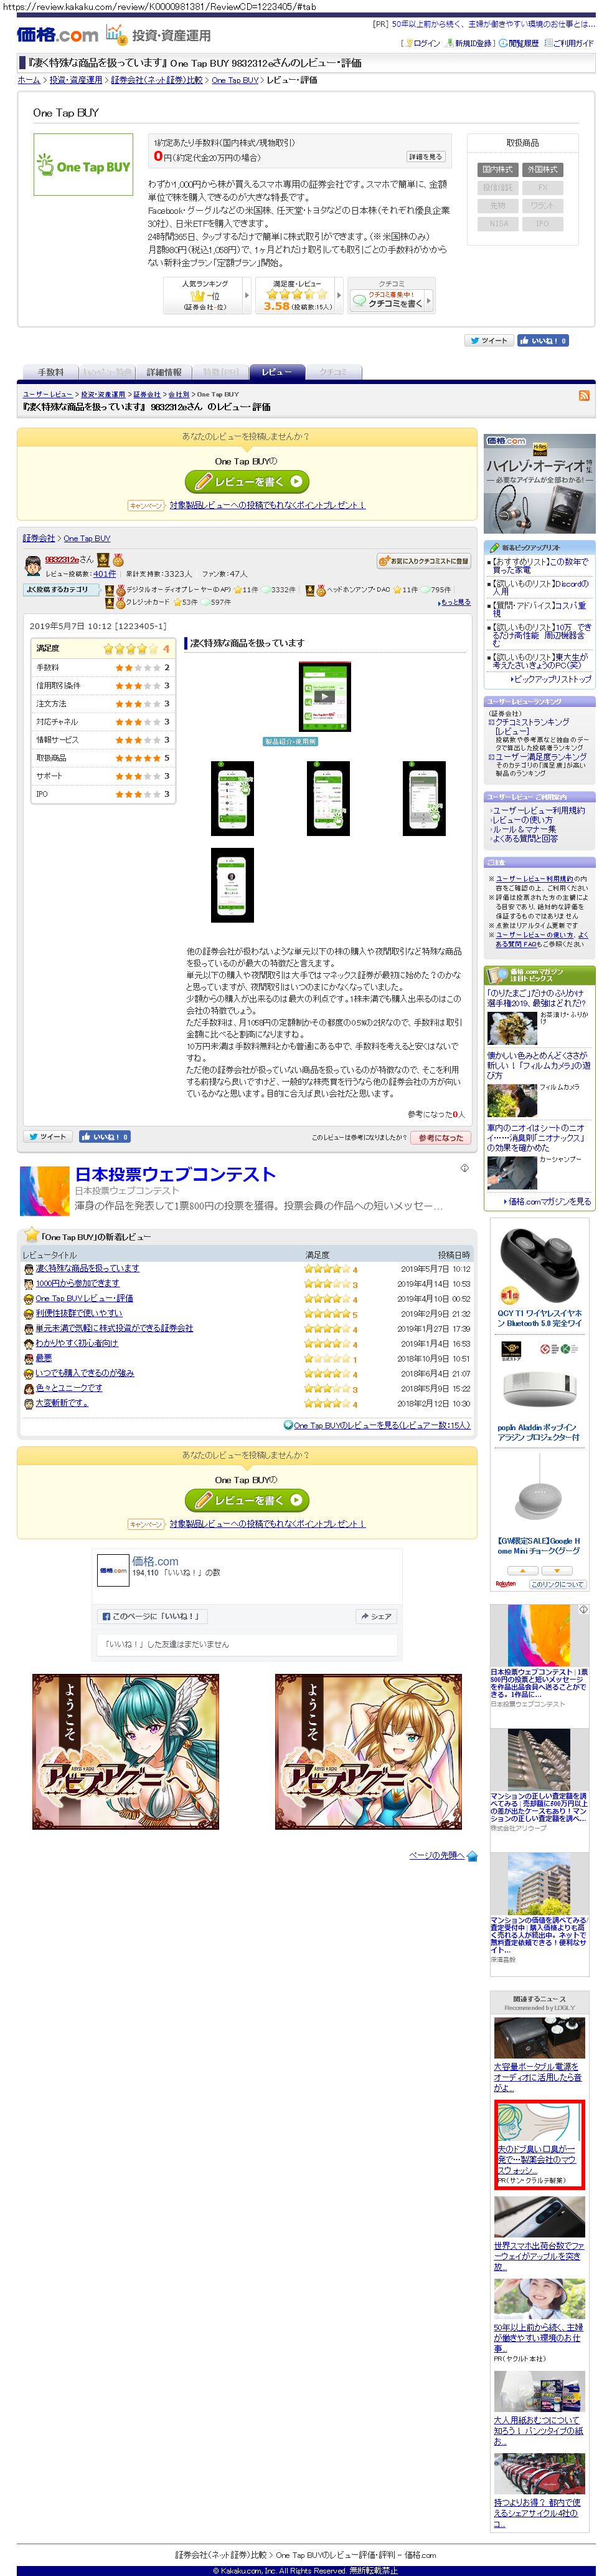View all 15 One Tap BUY reviews link
This screenshot has width=612, height=2576.
382,1425
